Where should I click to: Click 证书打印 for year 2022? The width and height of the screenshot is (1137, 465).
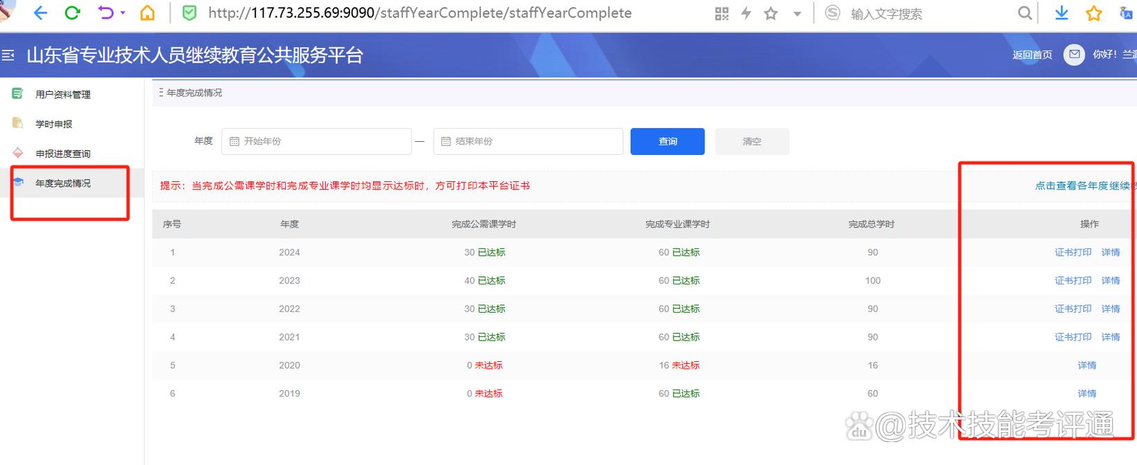point(1073,309)
